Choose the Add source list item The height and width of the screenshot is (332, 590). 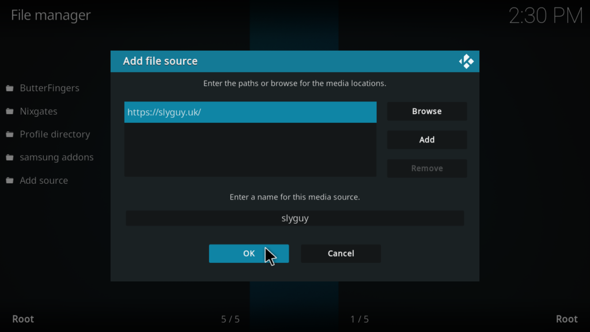point(44,180)
